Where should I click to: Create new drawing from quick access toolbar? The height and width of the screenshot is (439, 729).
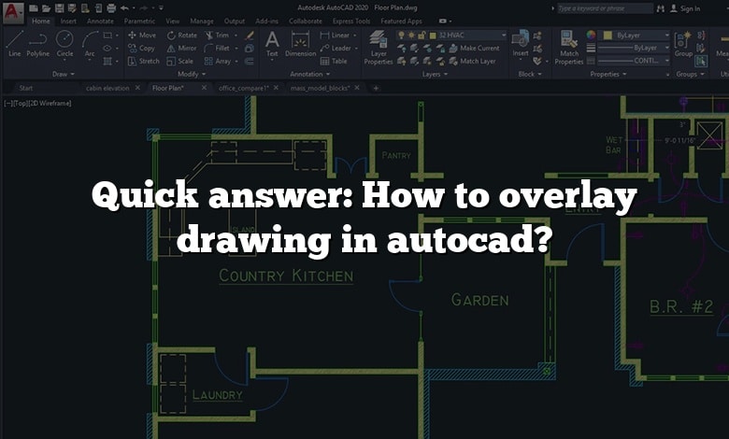[34, 7]
